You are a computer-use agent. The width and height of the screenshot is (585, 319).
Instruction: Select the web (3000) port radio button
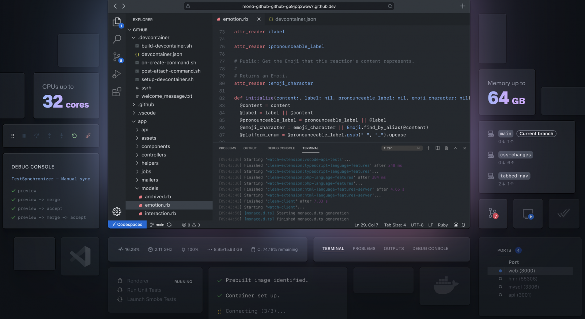500,271
